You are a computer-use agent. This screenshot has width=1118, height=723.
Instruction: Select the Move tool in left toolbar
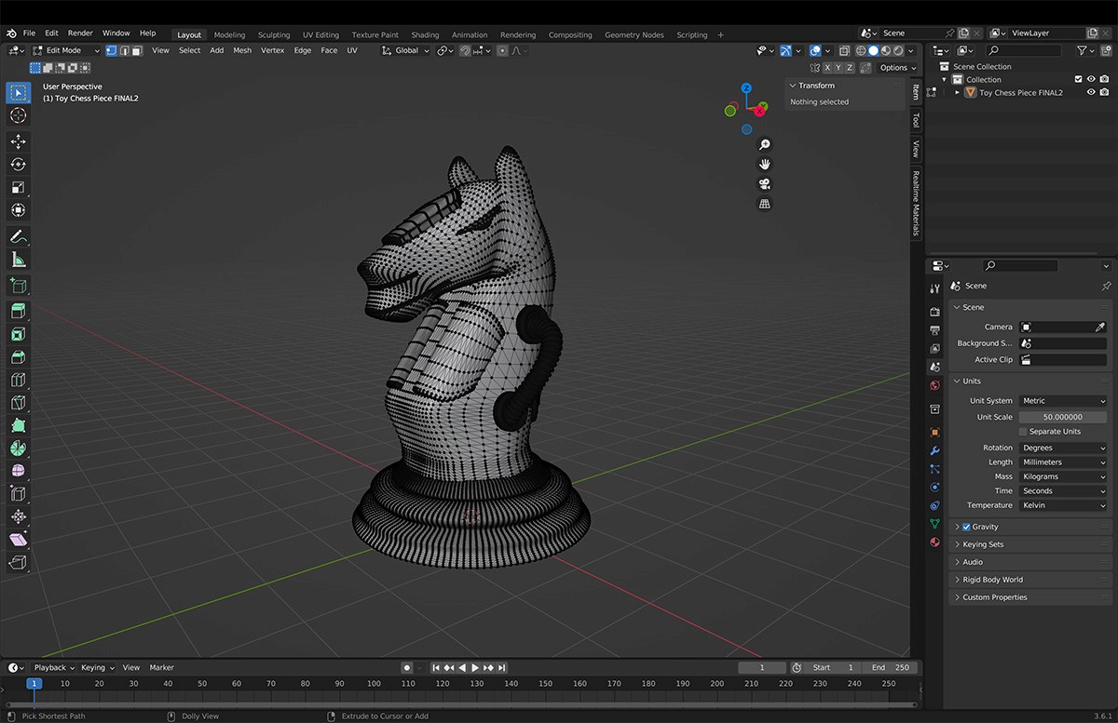[x=18, y=141]
